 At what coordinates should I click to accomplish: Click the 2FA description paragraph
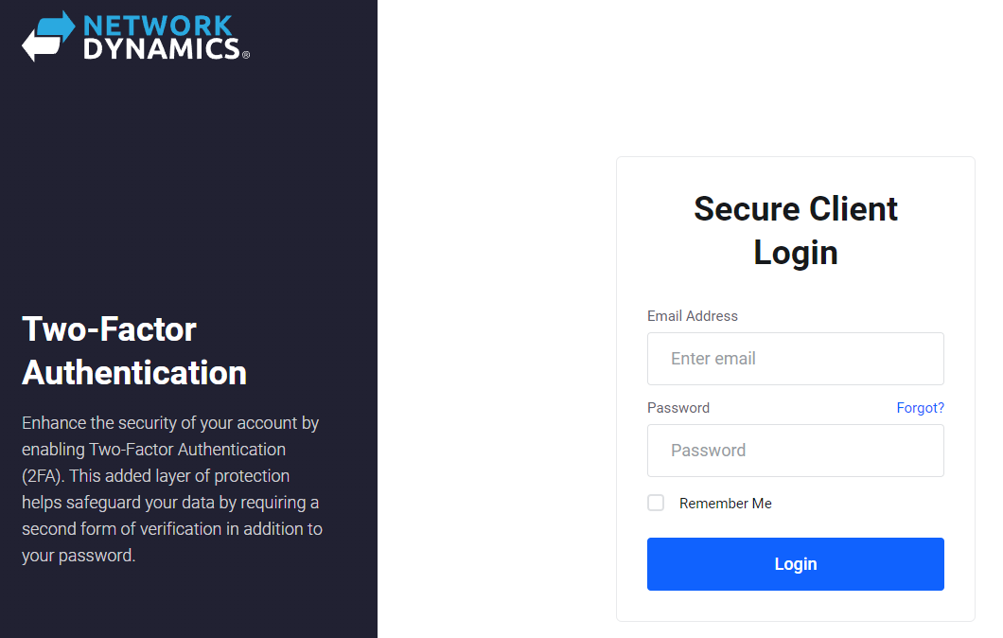tap(170, 488)
